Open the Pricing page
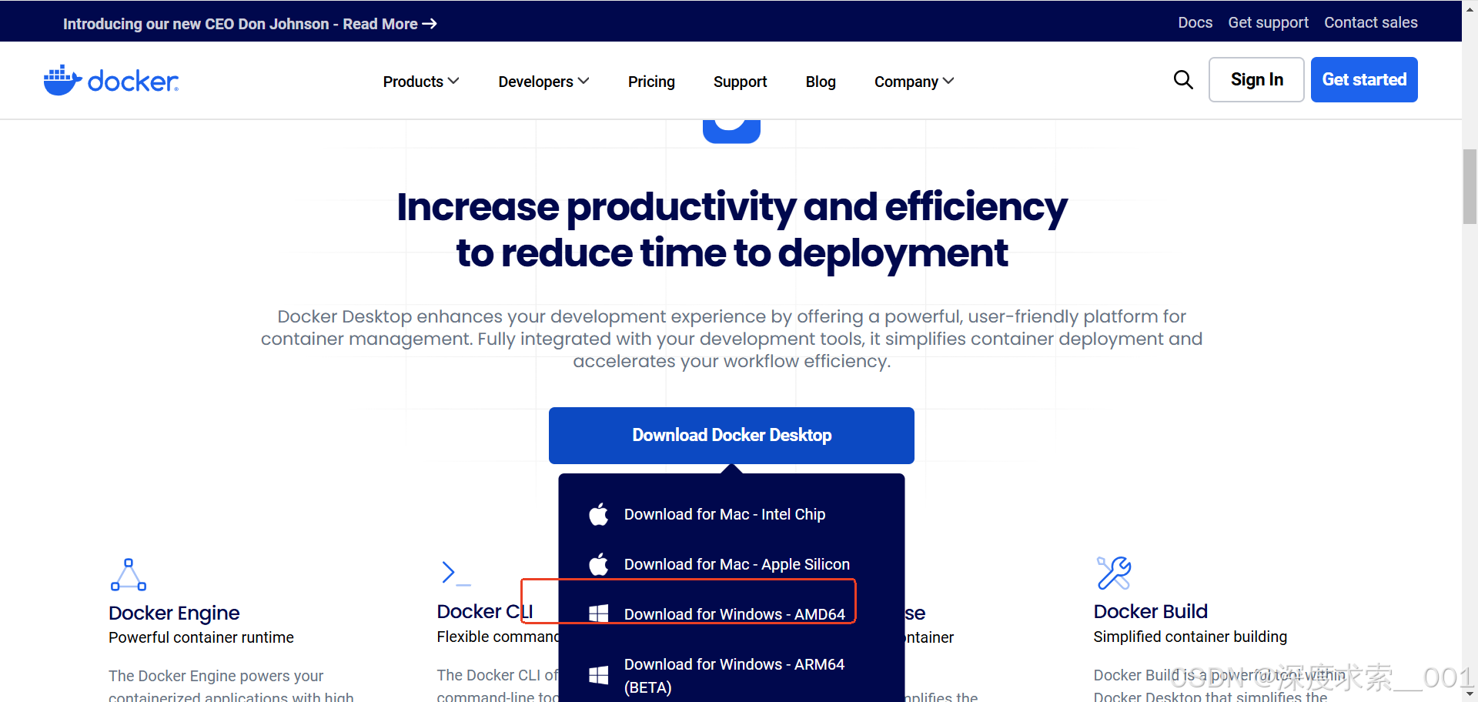This screenshot has width=1478, height=702. point(651,82)
